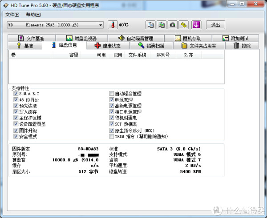The image size is (267, 218).
Task: Click the 序列号 column header
Action: (x=163, y=55)
